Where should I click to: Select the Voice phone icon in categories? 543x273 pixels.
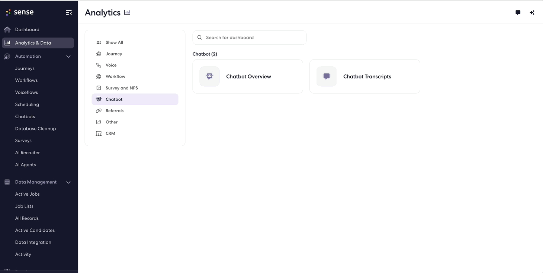(99, 65)
